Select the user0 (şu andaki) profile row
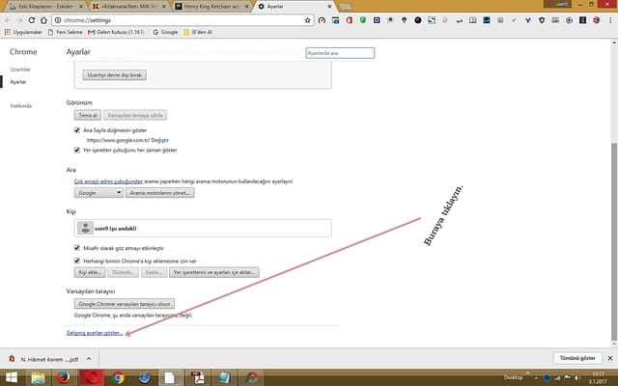Image resolution: width=618 pixels, height=386 pixels. pos(203,228)
